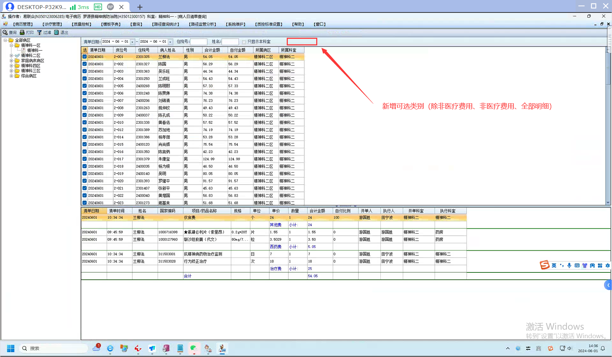This screenshot has width=612, height=357.
Task: Open the 病历管理 menu
Action: click(23, 24)
